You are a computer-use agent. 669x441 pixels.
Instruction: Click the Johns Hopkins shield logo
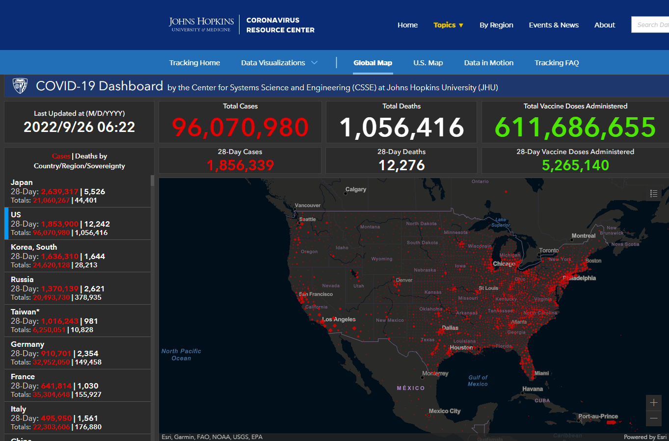20,86
